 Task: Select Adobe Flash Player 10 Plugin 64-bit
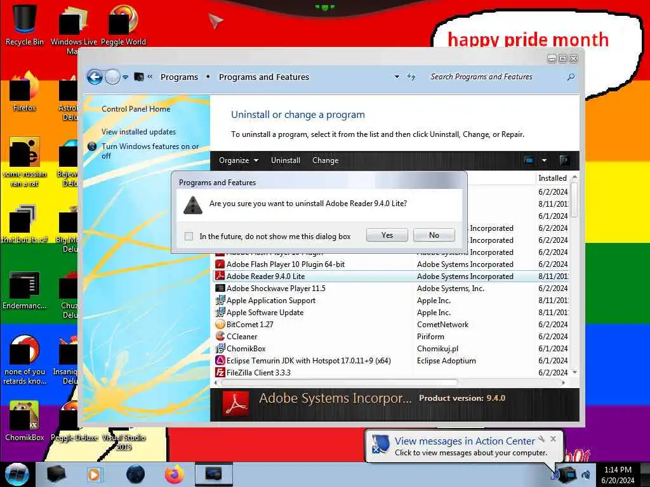tap(390, 264)
